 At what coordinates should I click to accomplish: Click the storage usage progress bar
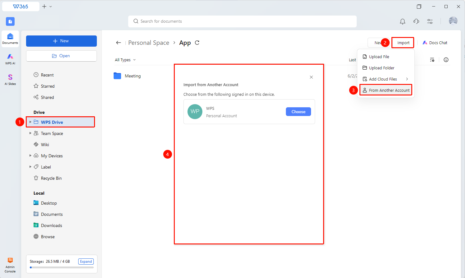(x=62, y=267)
